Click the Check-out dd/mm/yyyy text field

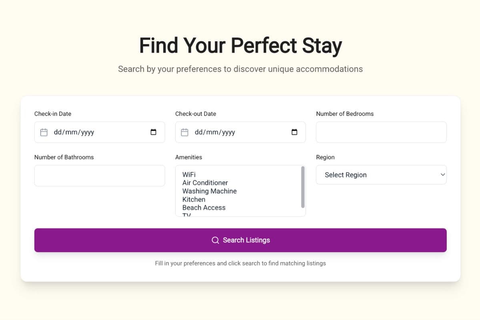[215, 132]
